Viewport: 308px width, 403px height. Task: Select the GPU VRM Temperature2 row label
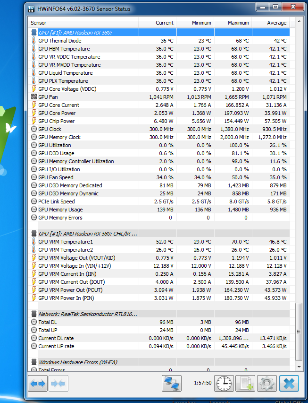click(x=66, y=250)
